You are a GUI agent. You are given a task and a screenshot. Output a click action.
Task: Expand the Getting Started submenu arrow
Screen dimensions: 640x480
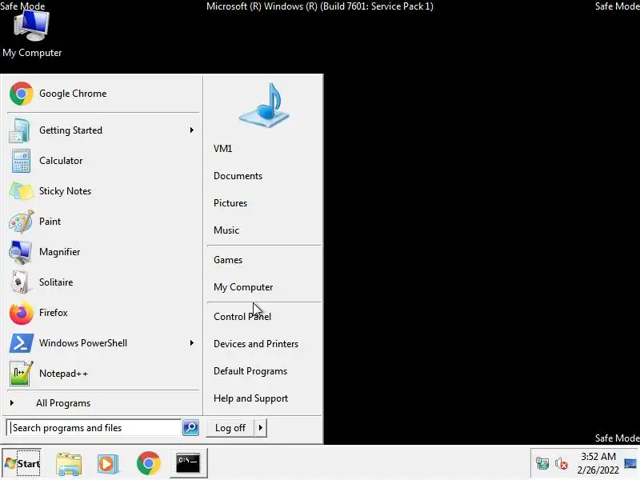coord(191,130)
